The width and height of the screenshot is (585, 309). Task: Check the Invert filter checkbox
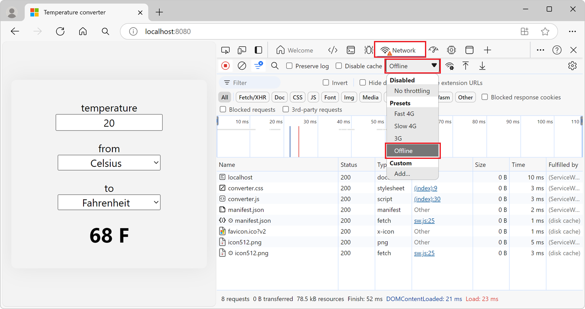pos(326,83)
